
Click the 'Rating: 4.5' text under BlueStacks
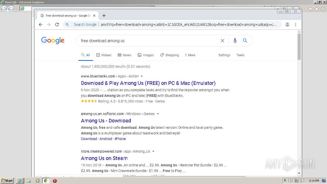[107, 101]
